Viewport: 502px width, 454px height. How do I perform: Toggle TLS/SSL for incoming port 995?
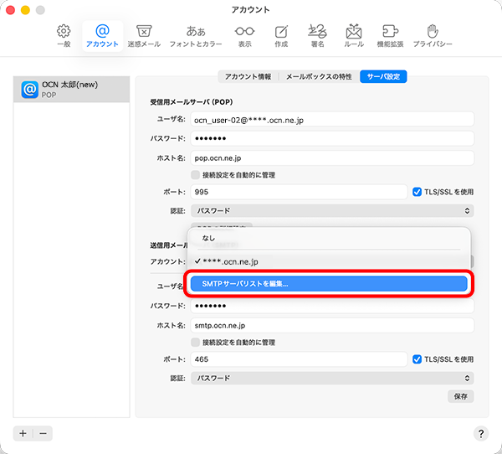tap(417, 192)
